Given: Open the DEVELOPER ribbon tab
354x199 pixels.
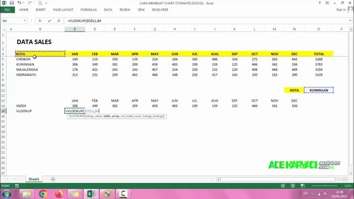Looking at the screenshot, I should pos(160,10).
